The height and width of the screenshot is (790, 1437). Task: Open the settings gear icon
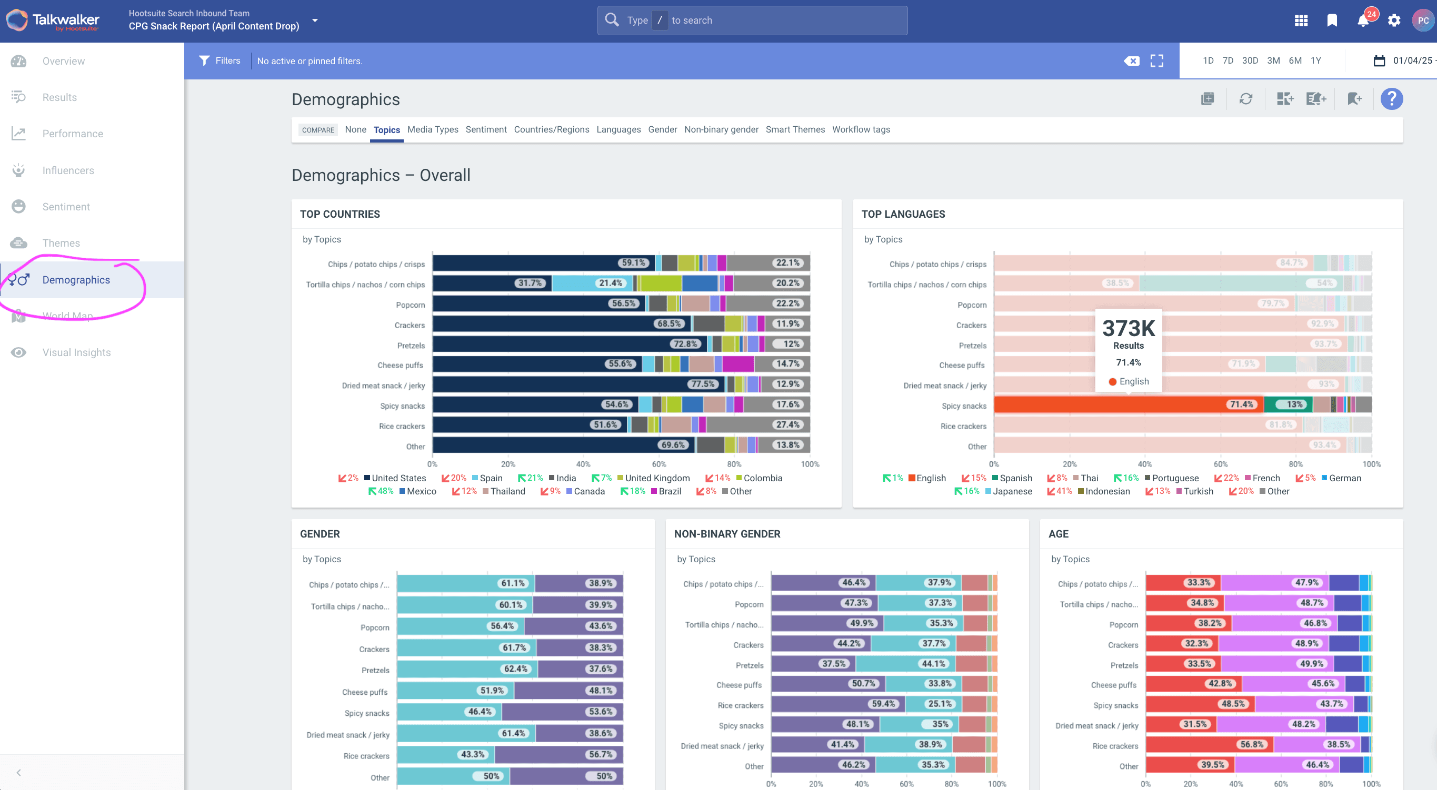tap(1393, 21)
